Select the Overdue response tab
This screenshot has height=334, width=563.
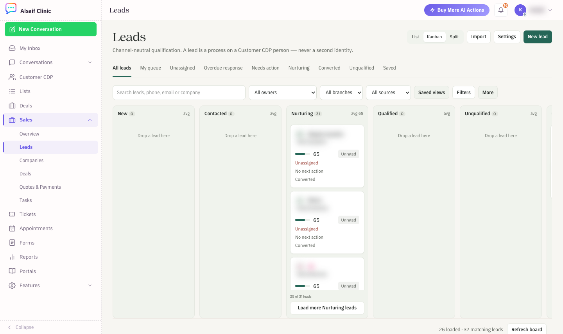[x=223, y=68]
